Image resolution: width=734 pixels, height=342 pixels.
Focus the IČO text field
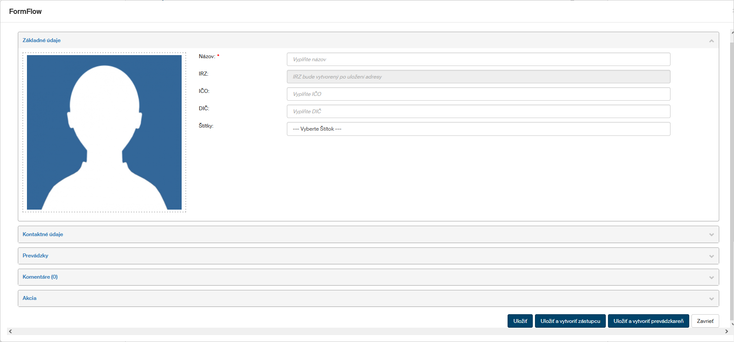[x=478, y=94]
